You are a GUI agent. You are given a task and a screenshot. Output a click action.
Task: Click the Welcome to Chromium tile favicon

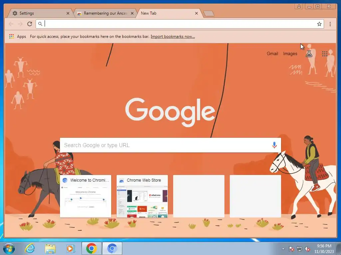click(x=65, y=180)
